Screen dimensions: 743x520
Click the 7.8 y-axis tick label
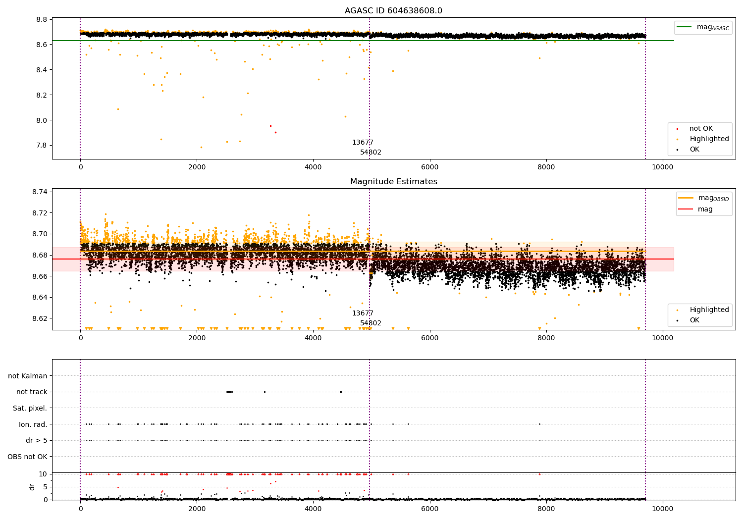pyautogui.click(x=42, y=146)
